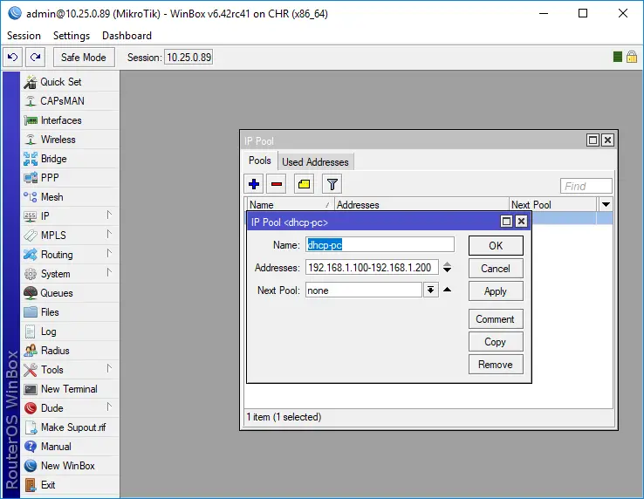The width and height of the screenshot is (644, 499).
Task: Click yellow comment note icon
Action: click(x=304, y=184)
